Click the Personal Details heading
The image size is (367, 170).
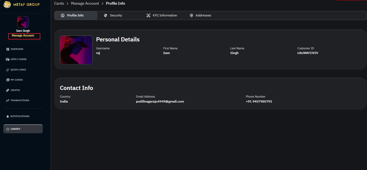pos(118,39)
